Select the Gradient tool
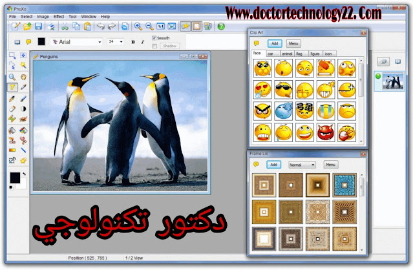Viewport: 413px width, 270px height. (12, 151)
